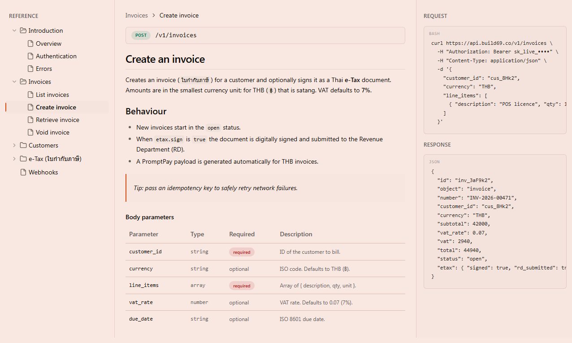
Task: Click the Overview page file icon
Action: click(x=30, y=43)
